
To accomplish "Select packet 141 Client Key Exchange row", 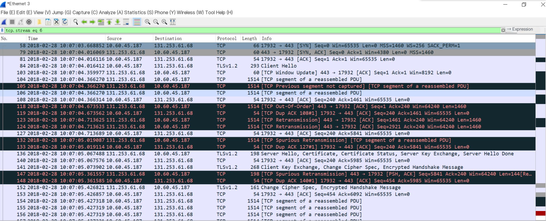I will pyautogui.click(x=268, y=167).
